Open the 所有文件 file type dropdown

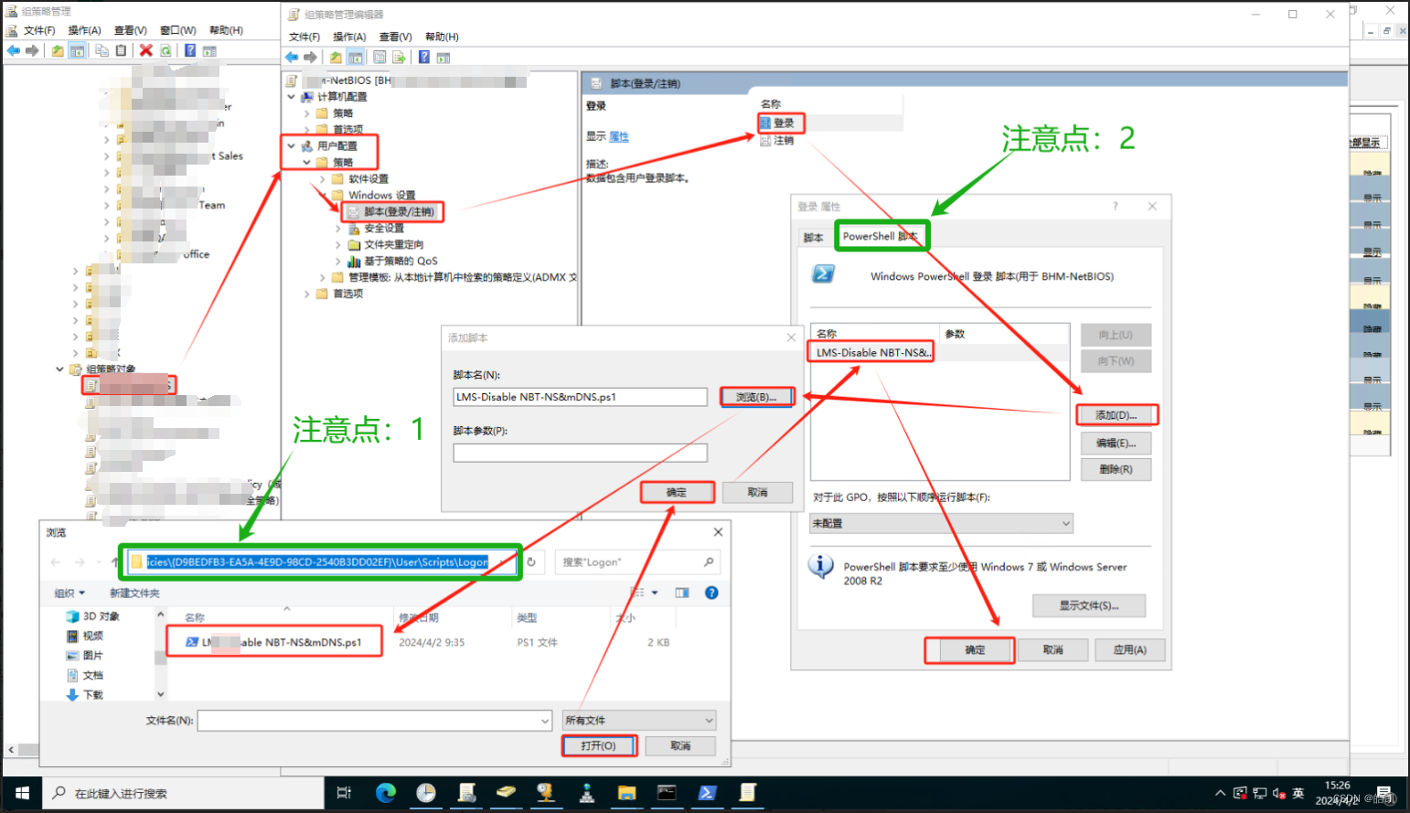[638, 721]
